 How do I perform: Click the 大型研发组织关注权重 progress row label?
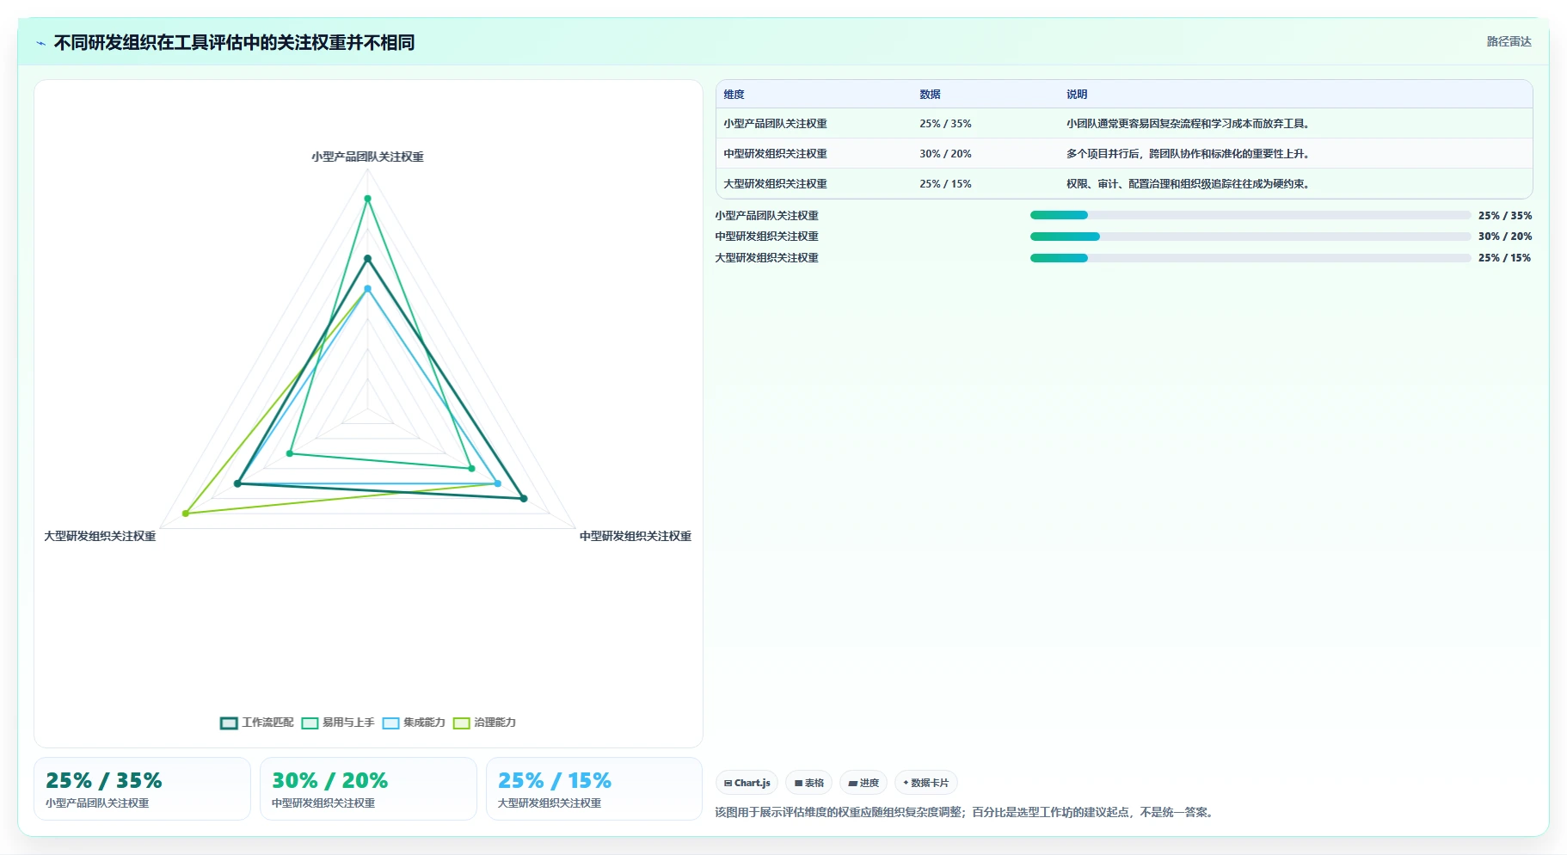(766, 258)
